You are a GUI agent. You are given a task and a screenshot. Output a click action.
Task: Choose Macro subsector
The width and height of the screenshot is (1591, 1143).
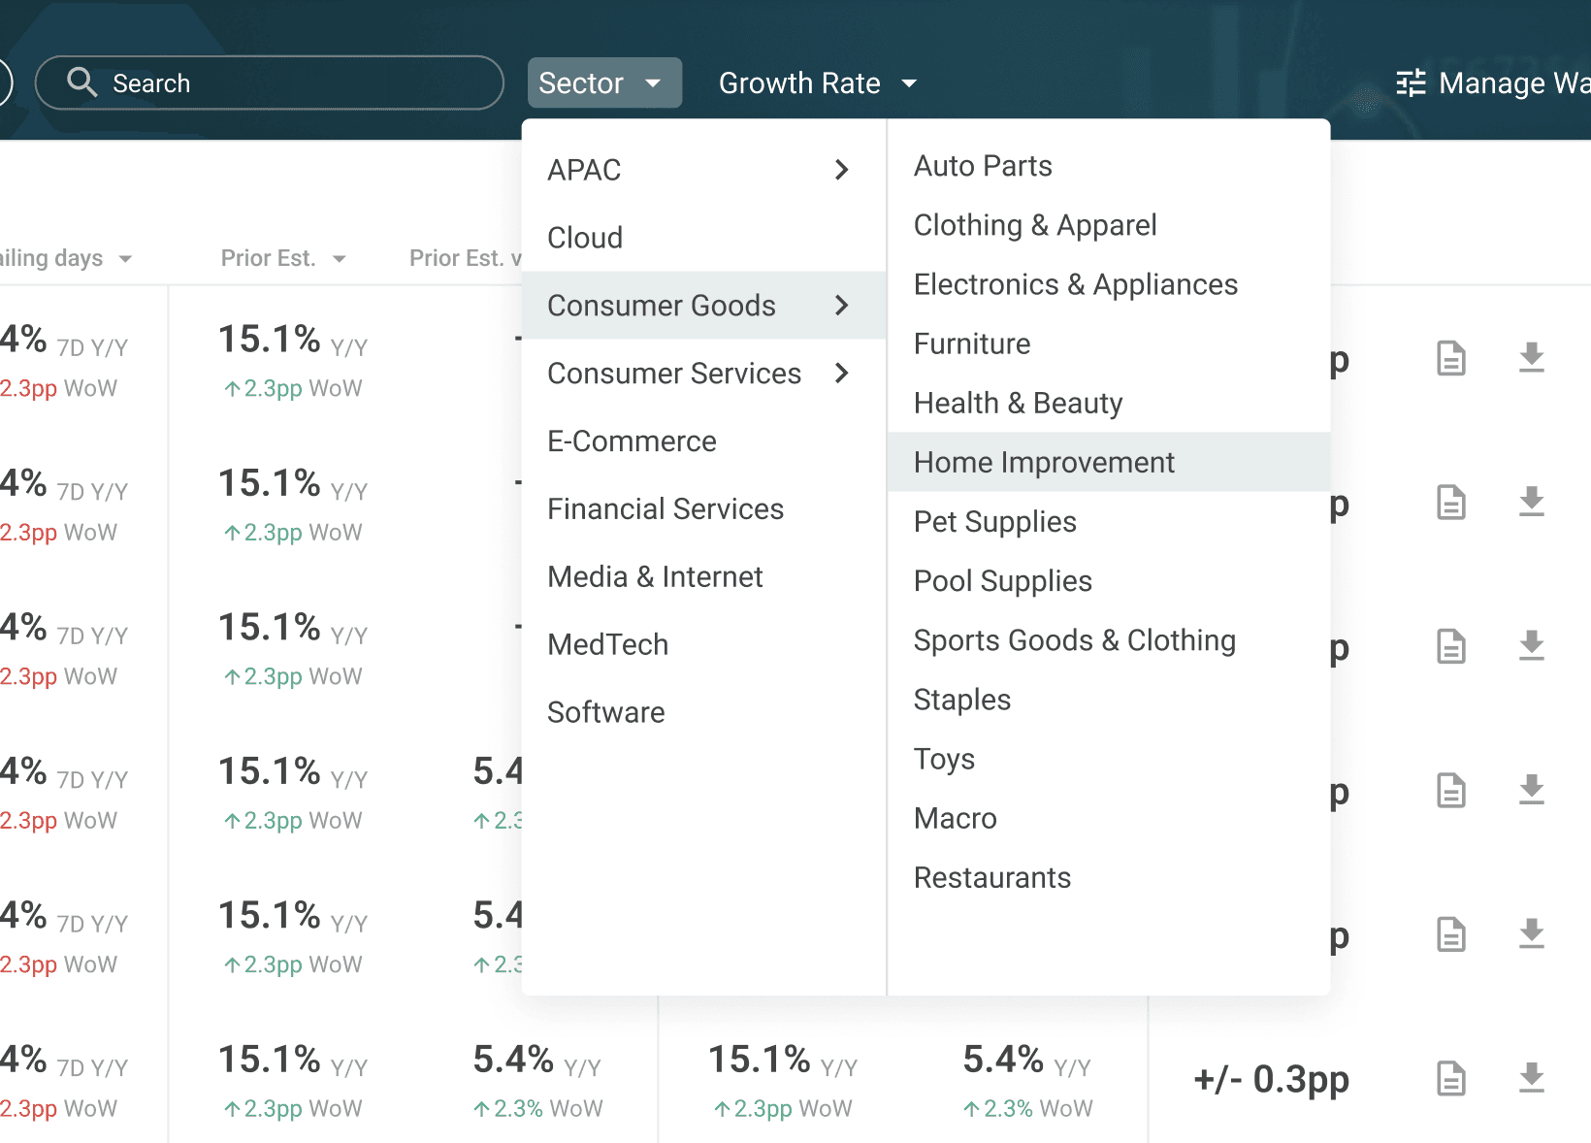pyautogui.click(x=1109, y=818)
